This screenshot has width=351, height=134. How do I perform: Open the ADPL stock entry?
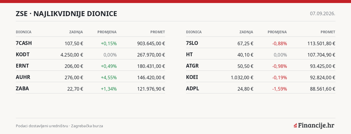[193, 89]
